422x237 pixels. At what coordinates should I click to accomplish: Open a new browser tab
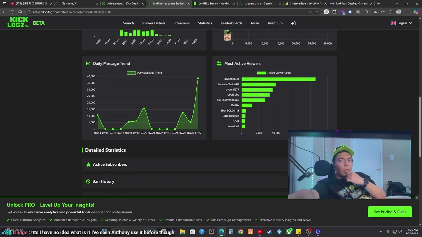[x=378, y=4]
